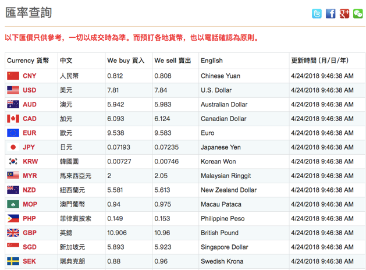Click the European Union flag icon

[13, 133]
